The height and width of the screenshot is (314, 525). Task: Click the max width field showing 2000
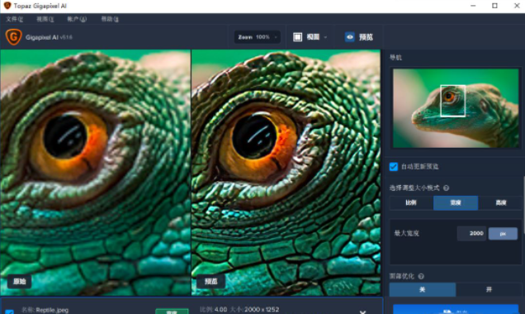click(x=472, y=234)
